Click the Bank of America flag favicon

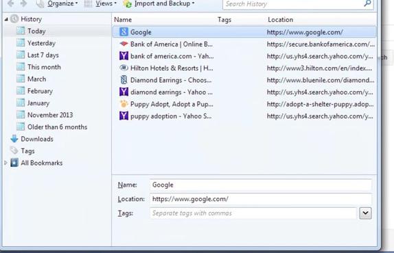coord(124,44)
